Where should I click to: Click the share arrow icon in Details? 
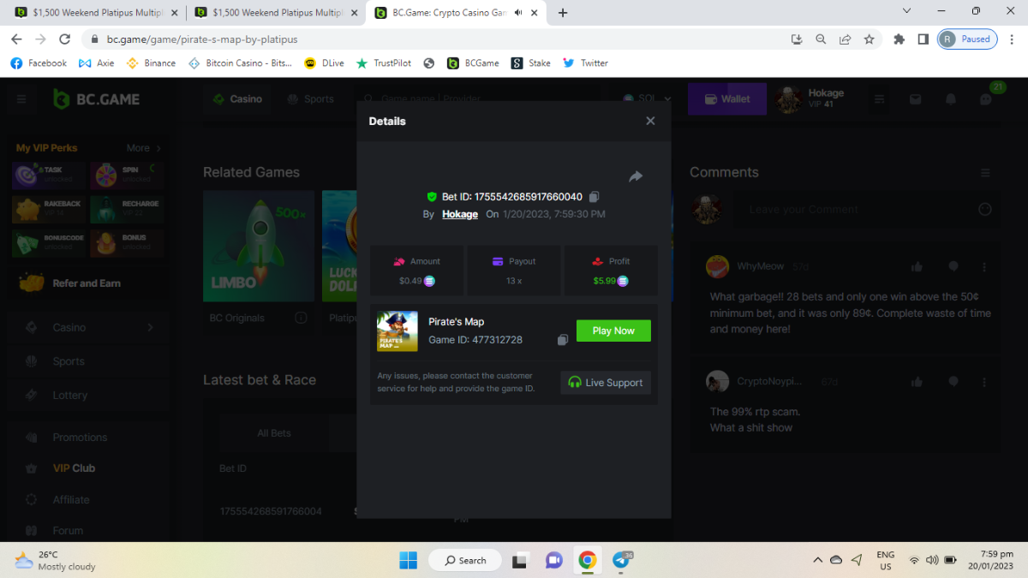pos(635,176)
